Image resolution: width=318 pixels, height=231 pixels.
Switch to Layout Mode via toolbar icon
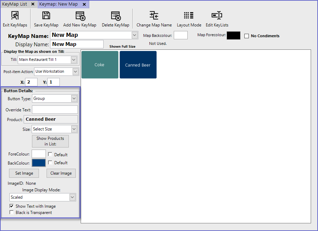(x=189, y=16)
